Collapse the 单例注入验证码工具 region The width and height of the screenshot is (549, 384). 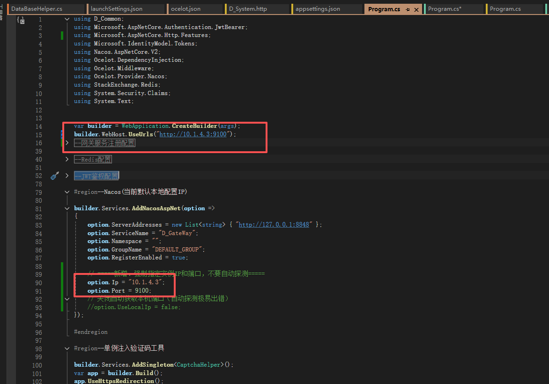coord(67,348)
